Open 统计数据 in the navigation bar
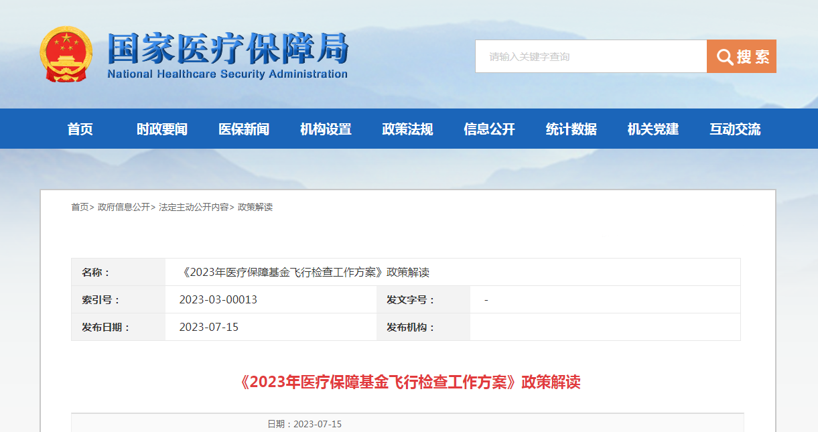Viewport: 818px width, 432px height. (x=571, y=129)
